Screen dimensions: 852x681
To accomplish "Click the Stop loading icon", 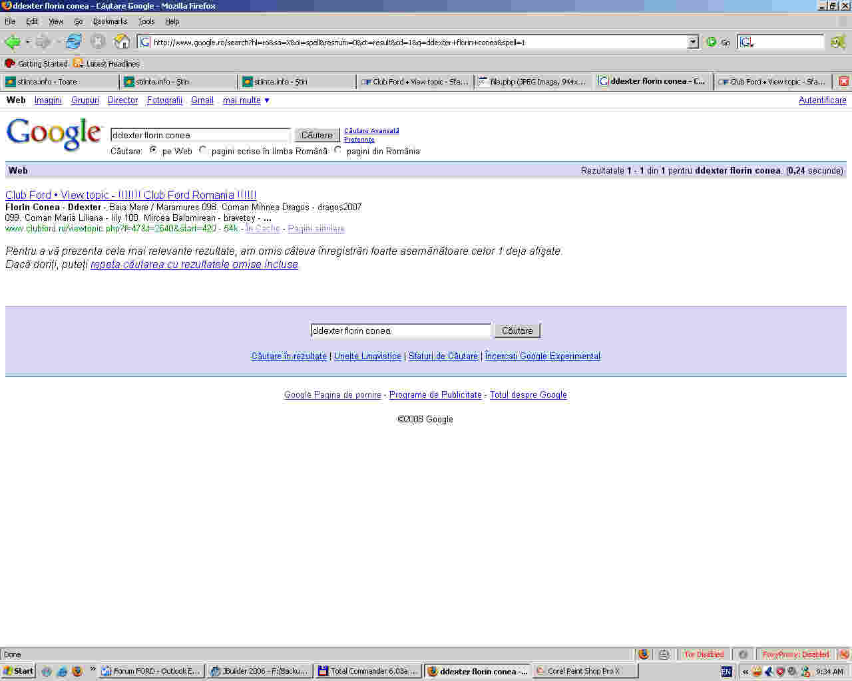I will pyautogui.click(x=98, y=42).
